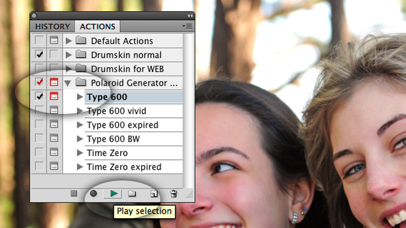Toggle dialog box for Drumskin normal
Image resolution: width=406 pixels, height=228 pixels.
click(x=54, y=54)
